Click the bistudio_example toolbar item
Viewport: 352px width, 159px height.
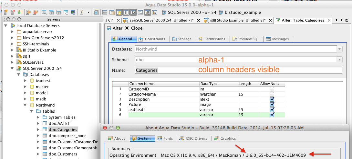240,13
